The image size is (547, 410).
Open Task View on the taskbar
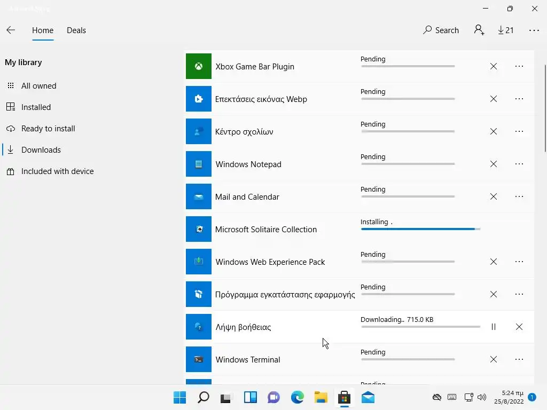[x=226, y=397]
